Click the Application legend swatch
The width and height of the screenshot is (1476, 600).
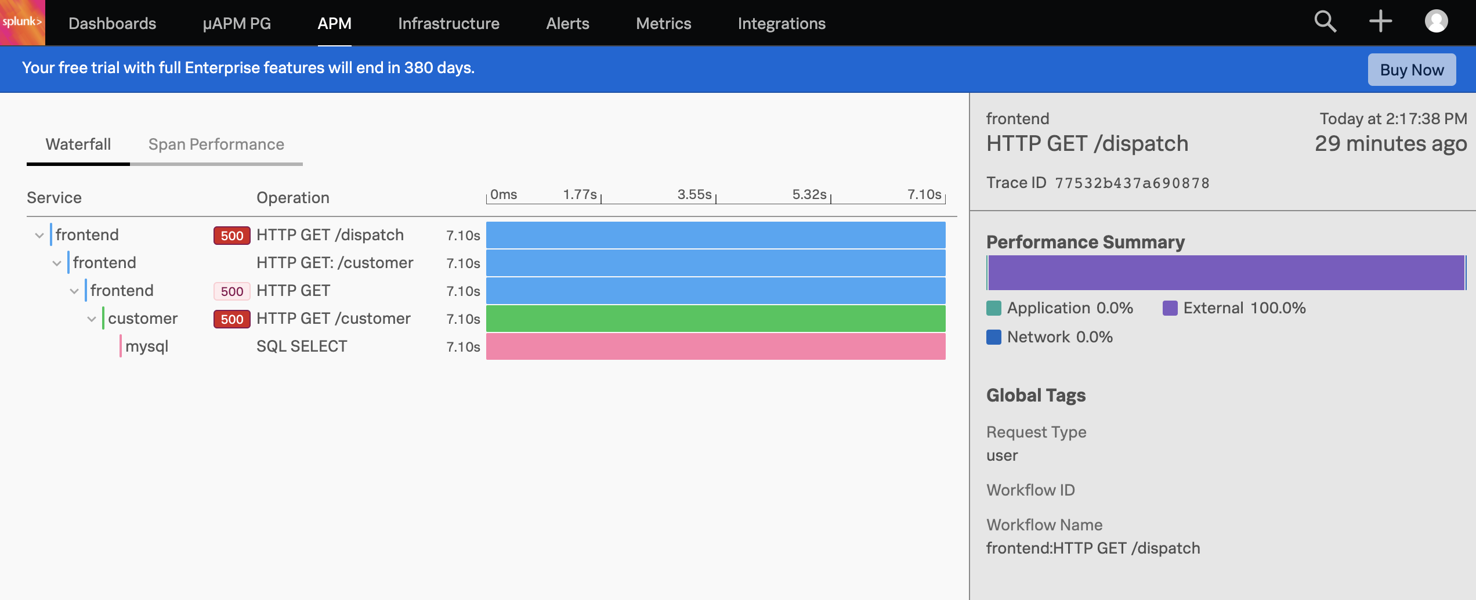click(x=994, y=308)
